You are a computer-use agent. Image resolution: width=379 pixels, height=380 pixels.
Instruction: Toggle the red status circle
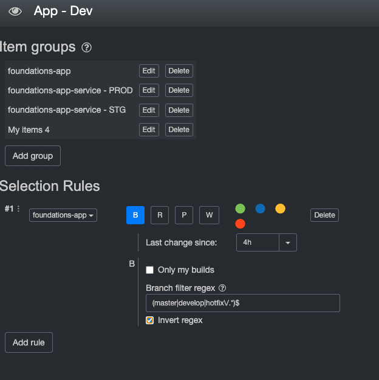pyautogui.click(x=241, y=224)
